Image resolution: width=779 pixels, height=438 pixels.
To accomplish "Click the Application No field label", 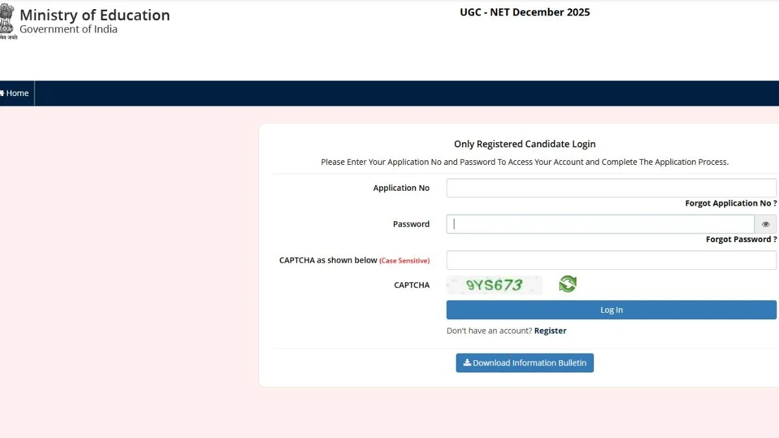I will [x=401, y=188].
